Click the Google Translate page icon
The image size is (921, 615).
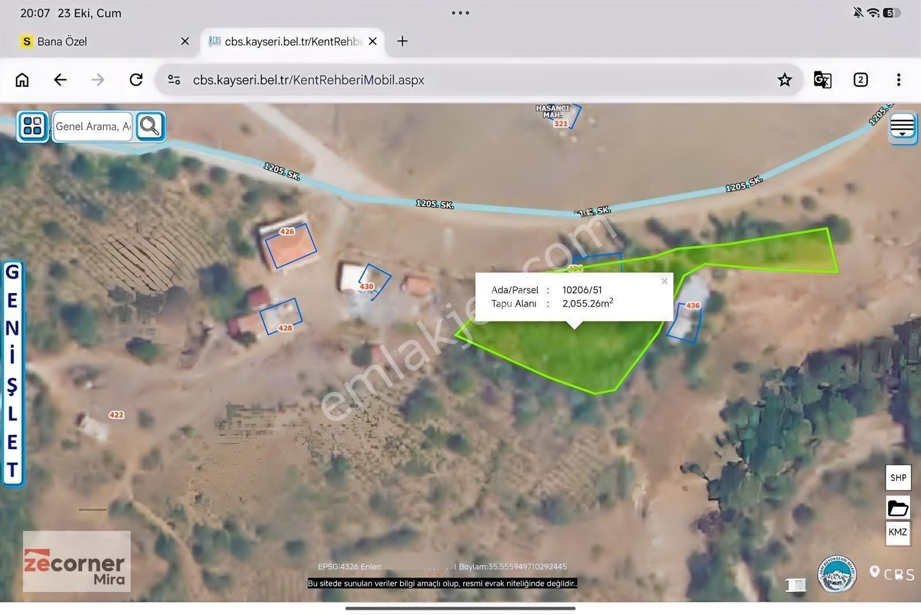tap(822, 79)
